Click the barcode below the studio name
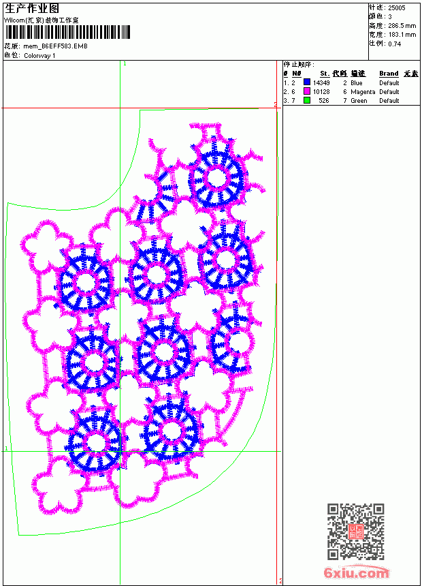This screenshot has width=422, height=586. pos(67,32)
